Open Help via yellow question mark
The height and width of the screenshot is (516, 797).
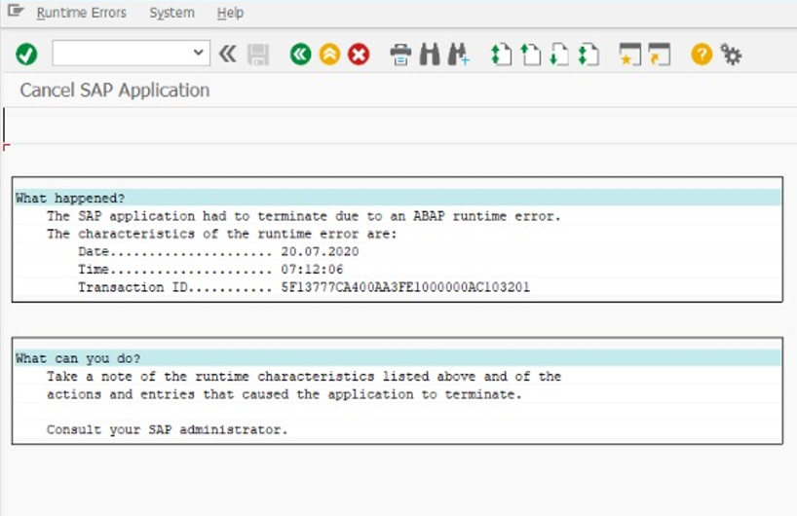pyautogui.click(x=702, y=54)
